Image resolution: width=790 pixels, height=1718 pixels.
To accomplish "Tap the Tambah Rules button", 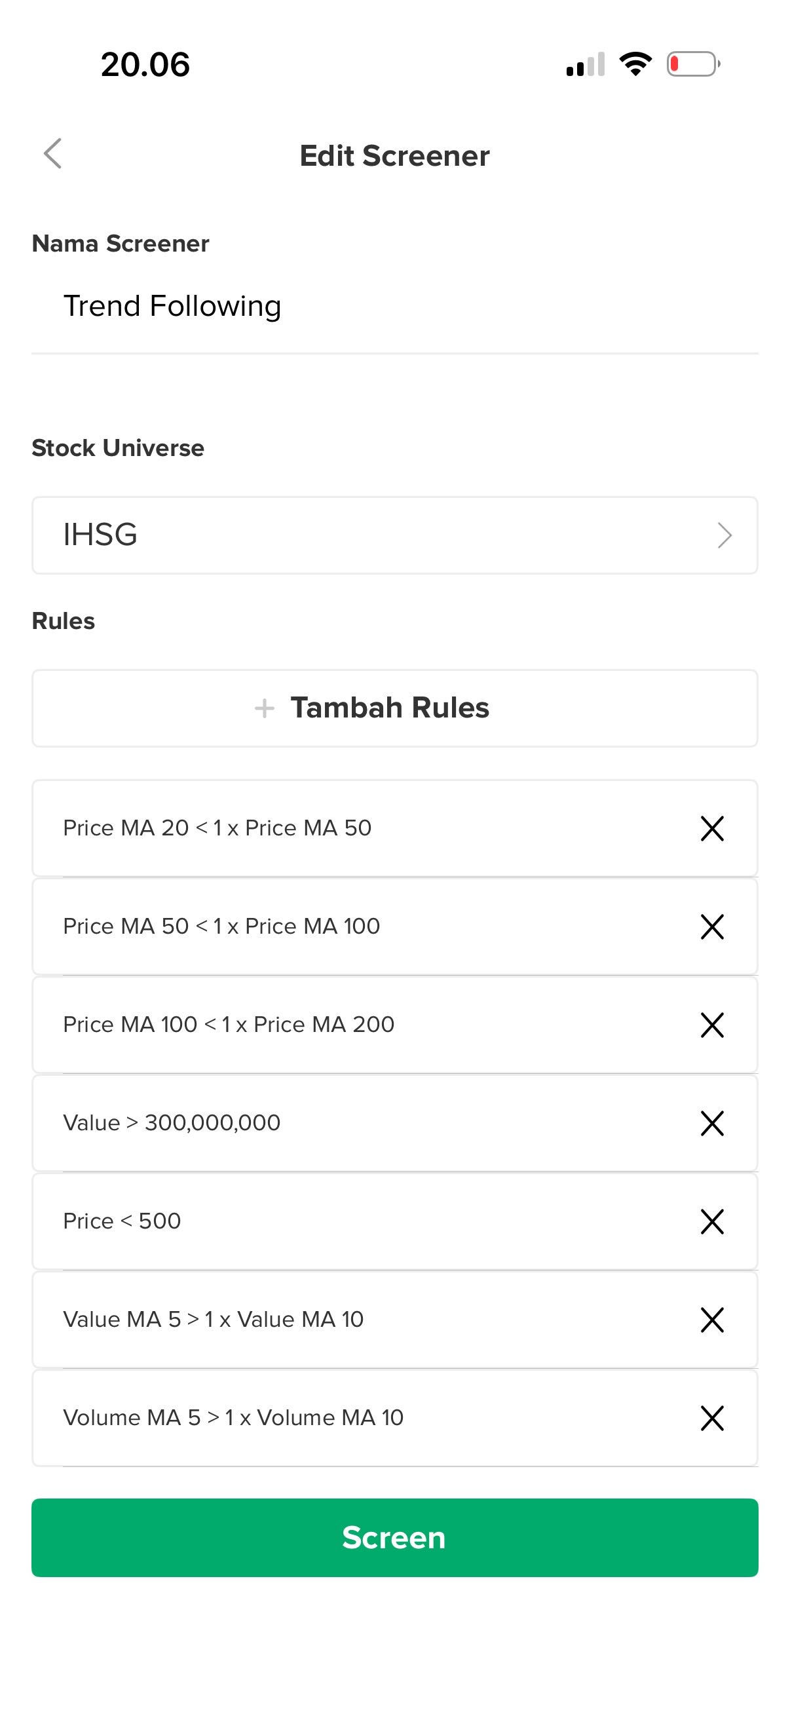I will [x=393, y=708].
